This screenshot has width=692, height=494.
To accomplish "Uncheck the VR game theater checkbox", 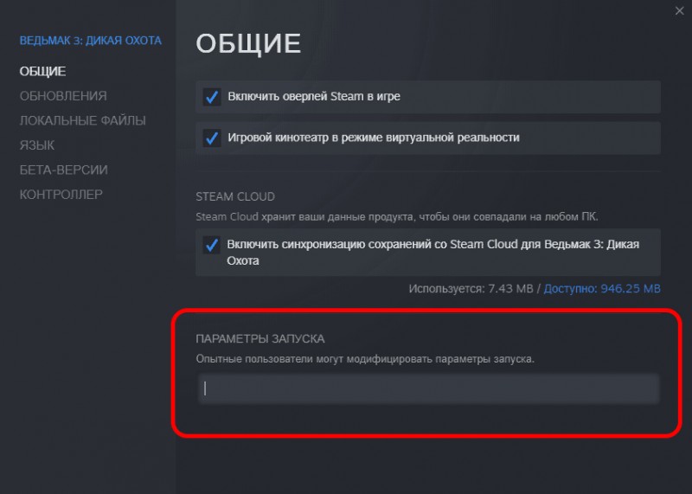I will coord(212,138).
